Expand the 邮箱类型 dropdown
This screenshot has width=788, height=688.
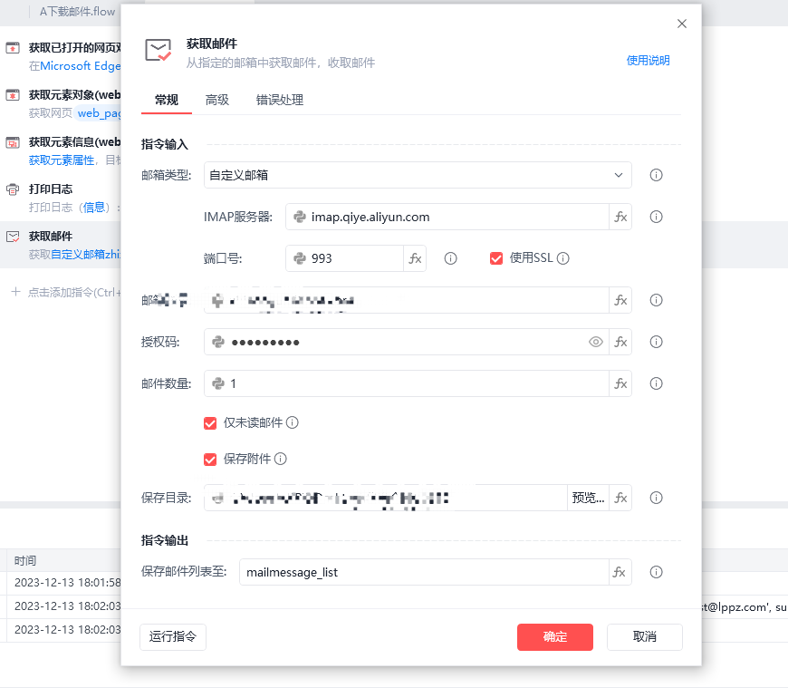[x=417, y=175]
